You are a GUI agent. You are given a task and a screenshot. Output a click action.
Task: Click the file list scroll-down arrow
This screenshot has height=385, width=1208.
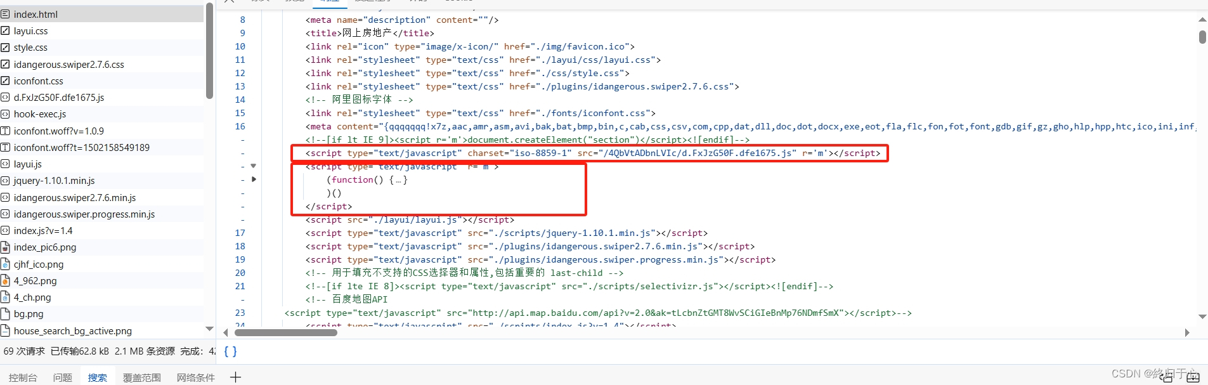point(209,329)
